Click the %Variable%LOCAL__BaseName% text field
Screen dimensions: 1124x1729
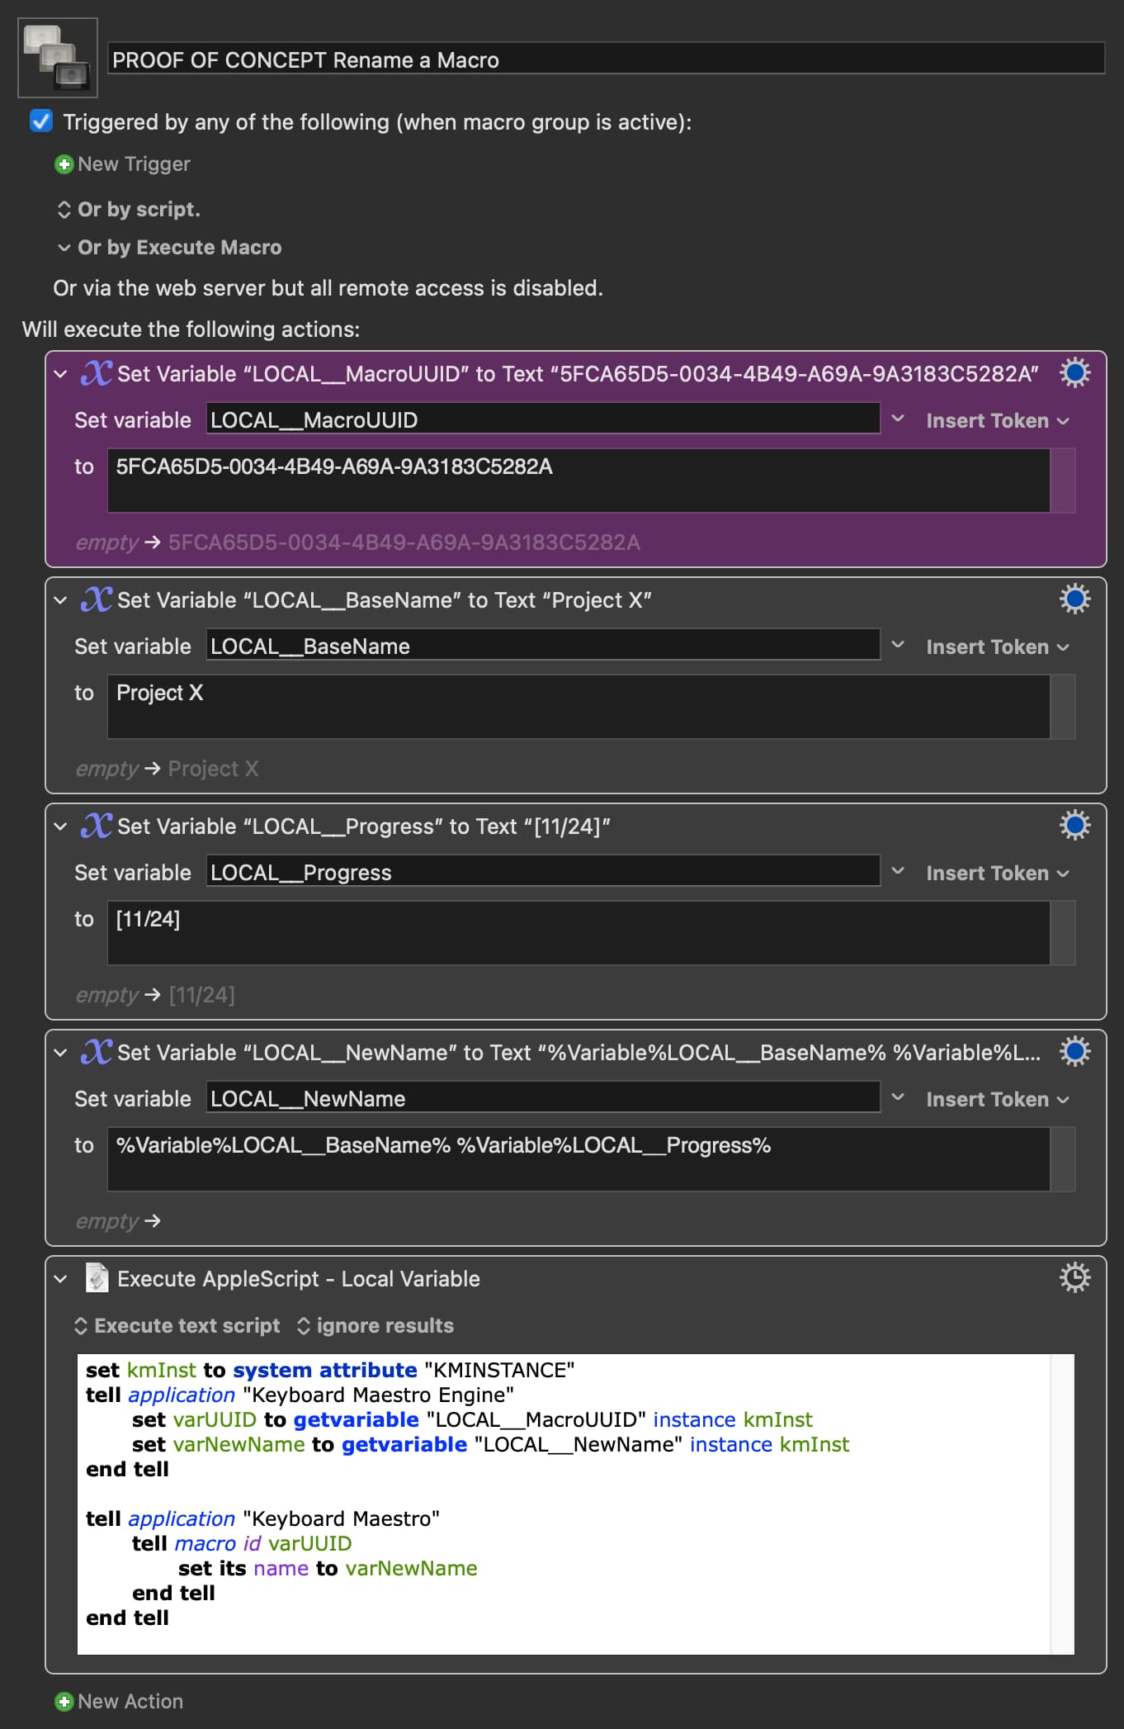(x=579, y=1159)
